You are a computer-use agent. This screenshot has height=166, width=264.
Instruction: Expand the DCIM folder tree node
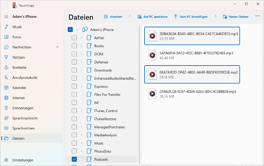coord(81,54)
